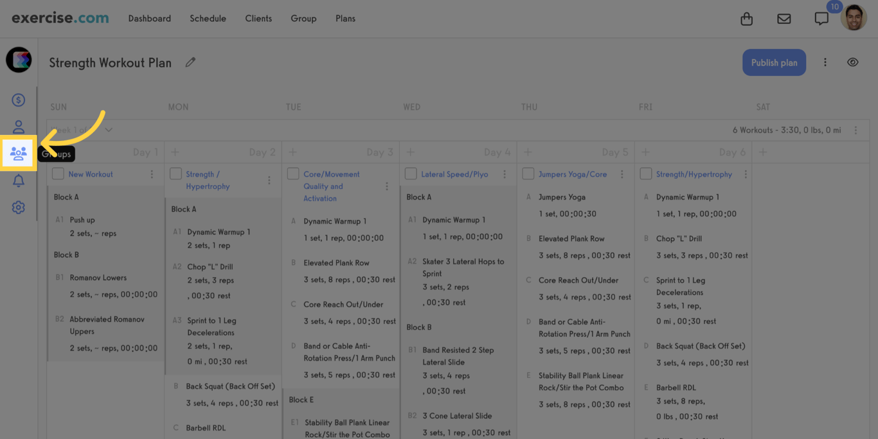This screenshot has height=439, width=878.
Task: View notifications via the bell icon
Action: point(18,180)
